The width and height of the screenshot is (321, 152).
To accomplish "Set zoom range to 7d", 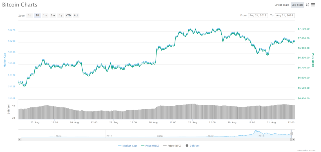I will pyautogui.click(x=37, y=15).
